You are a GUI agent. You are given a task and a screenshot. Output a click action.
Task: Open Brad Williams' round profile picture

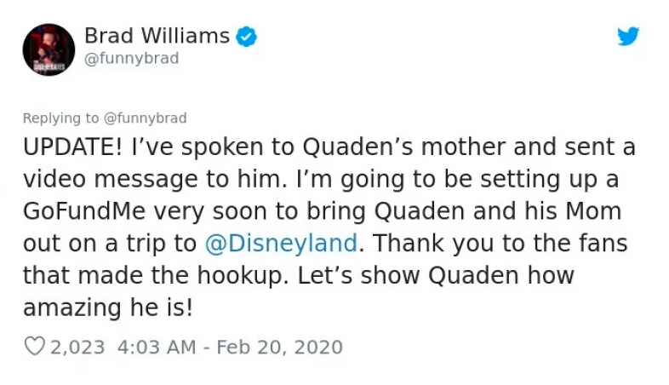pos(49,50)
